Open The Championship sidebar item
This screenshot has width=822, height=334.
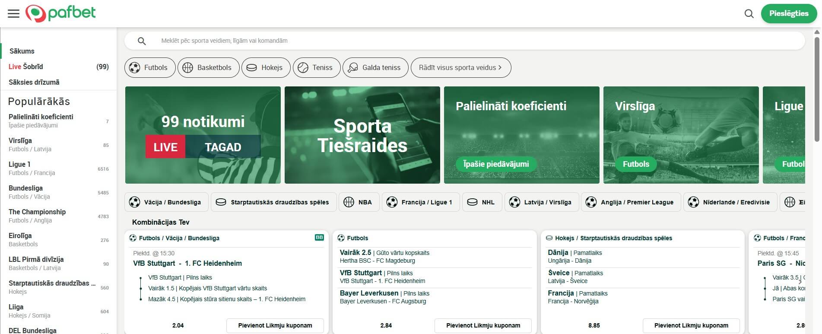[x=58, y=216]
